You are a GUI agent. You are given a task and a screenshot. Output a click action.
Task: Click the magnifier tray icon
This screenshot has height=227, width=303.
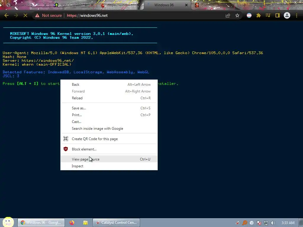point(245,223)
